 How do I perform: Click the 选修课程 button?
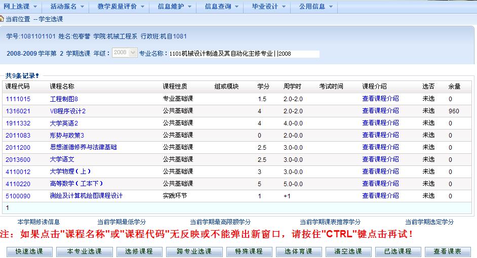tap(139, 251)
